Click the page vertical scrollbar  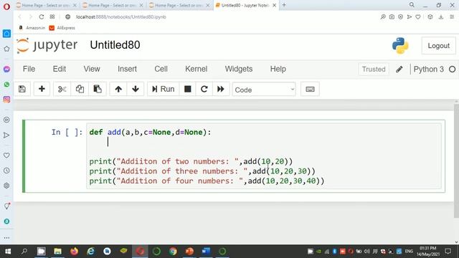(x=456, y=161)
